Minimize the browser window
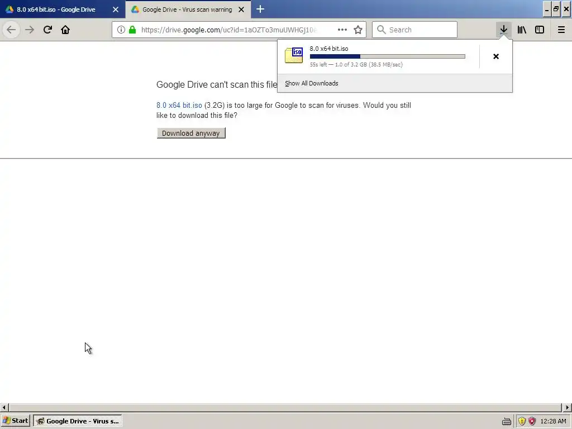This screenshot has height=429, width=572. pyautogui.click(x=546, y=9)
